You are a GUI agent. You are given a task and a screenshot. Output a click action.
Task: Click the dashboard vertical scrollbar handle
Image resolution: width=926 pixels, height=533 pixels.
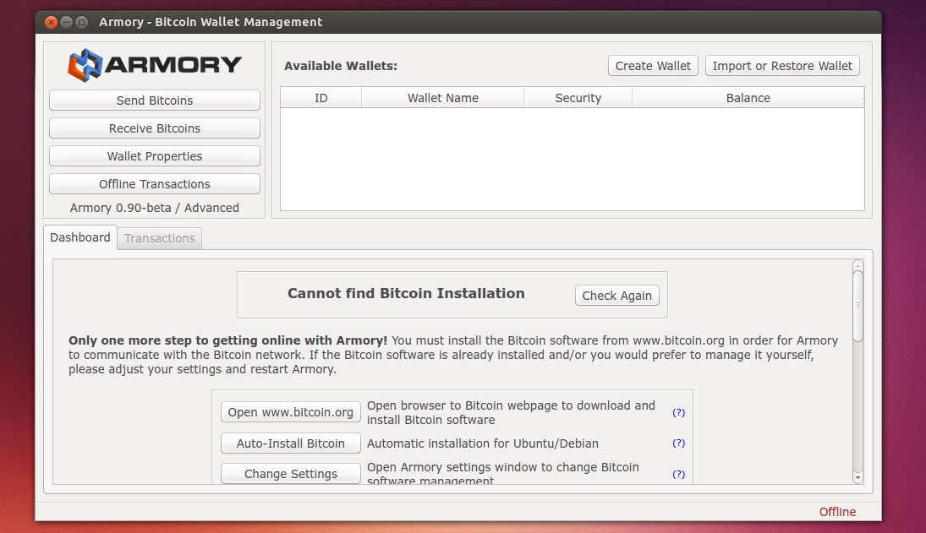[858, 306]
